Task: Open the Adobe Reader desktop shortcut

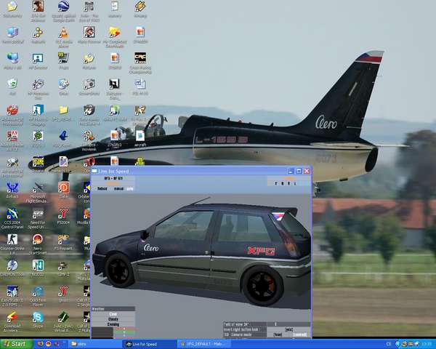Action: pos(12,140)
